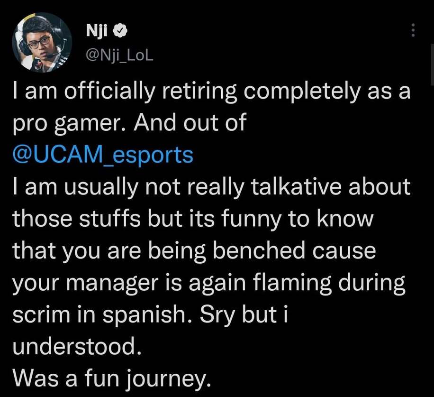Open the @Nji_LoL handle profile
The height and width of the screenshot is (397, 434).
tap(119, 56)
